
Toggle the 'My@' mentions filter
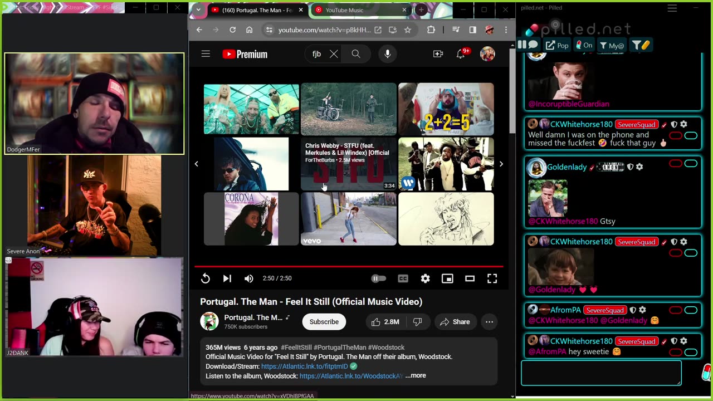[612, 45]
